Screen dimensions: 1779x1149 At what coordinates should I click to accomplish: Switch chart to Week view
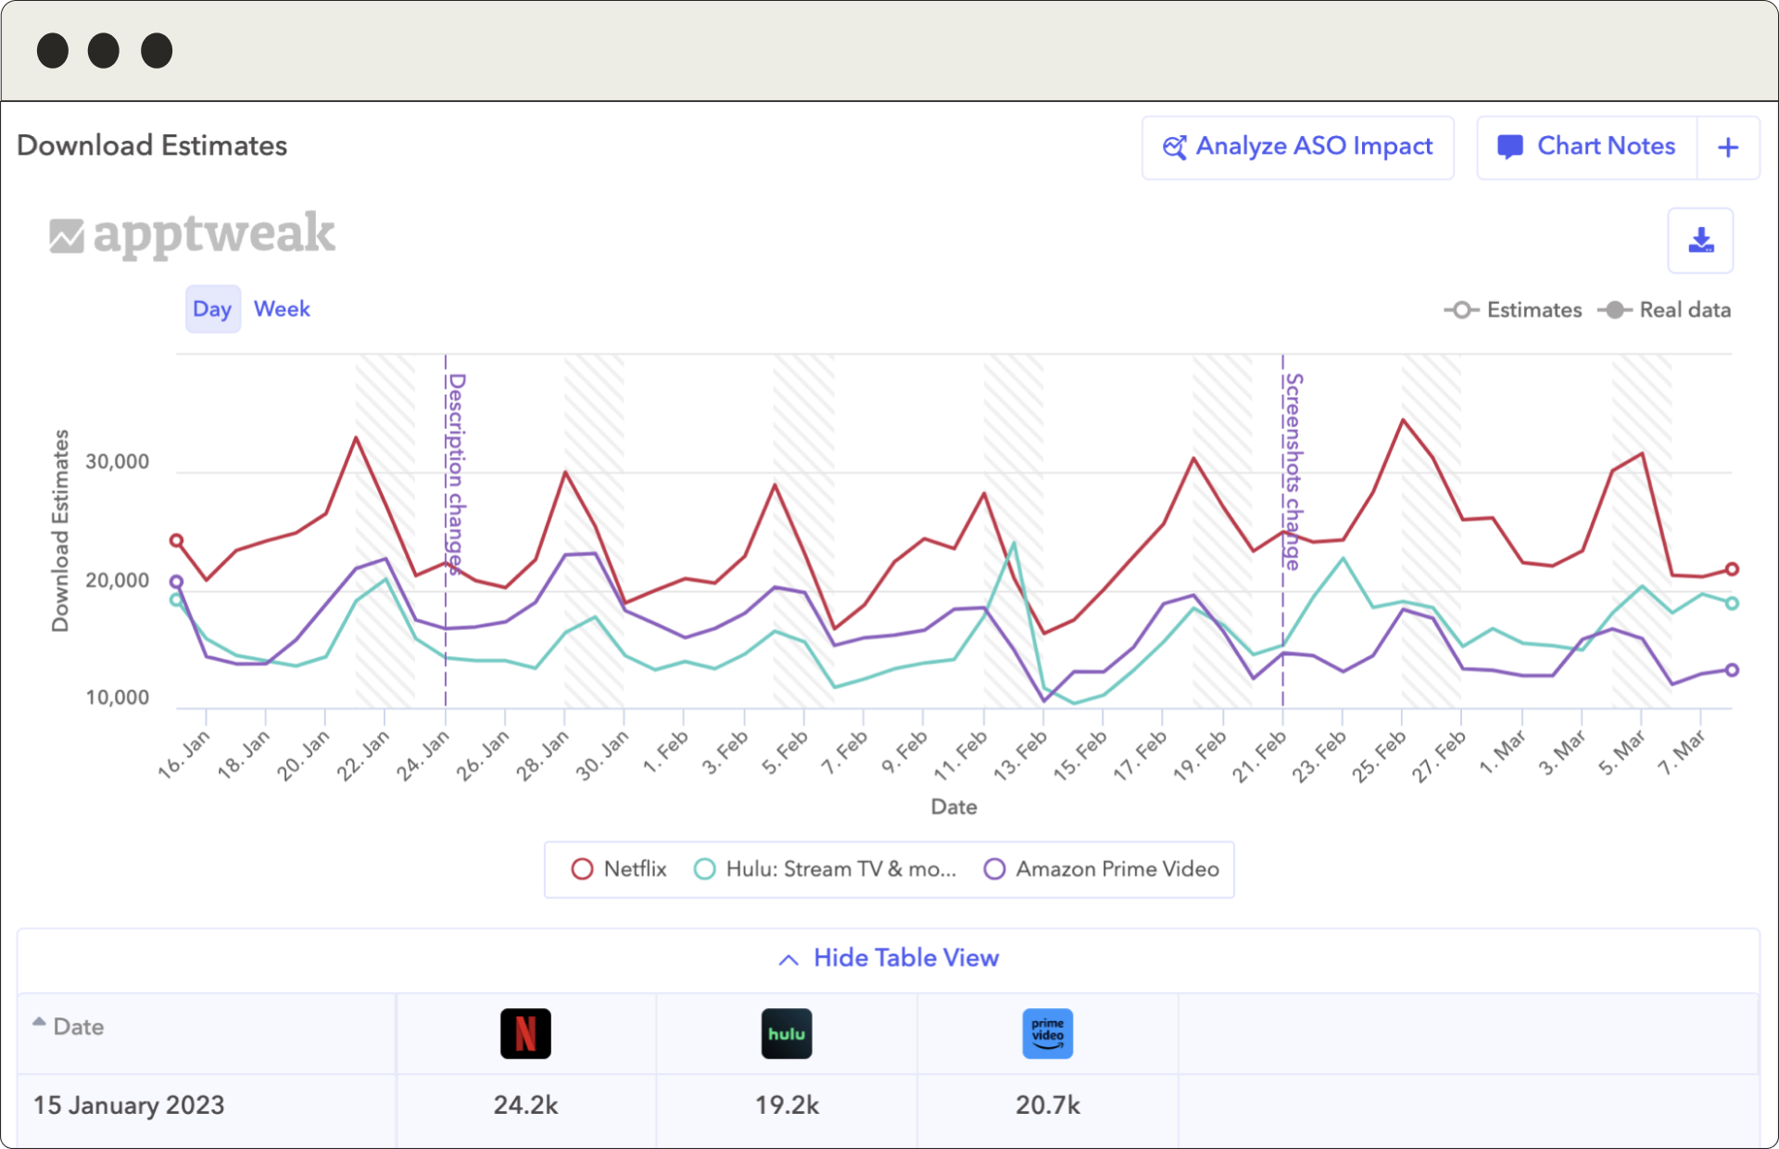282,309
